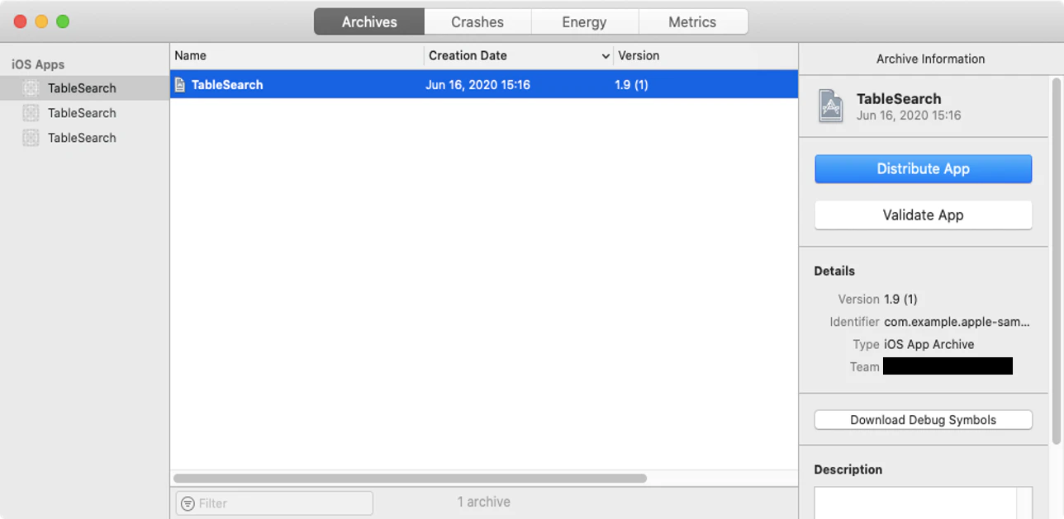Click the iOS App Archive type value
Screen dimensions: 1064x519
[929, 344]
